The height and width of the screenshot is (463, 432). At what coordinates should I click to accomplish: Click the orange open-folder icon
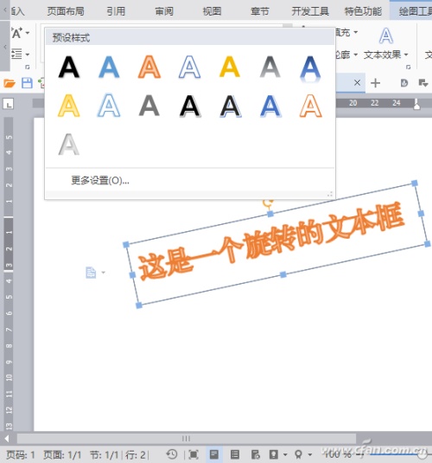pyautogui.click(x=10, y=83)
